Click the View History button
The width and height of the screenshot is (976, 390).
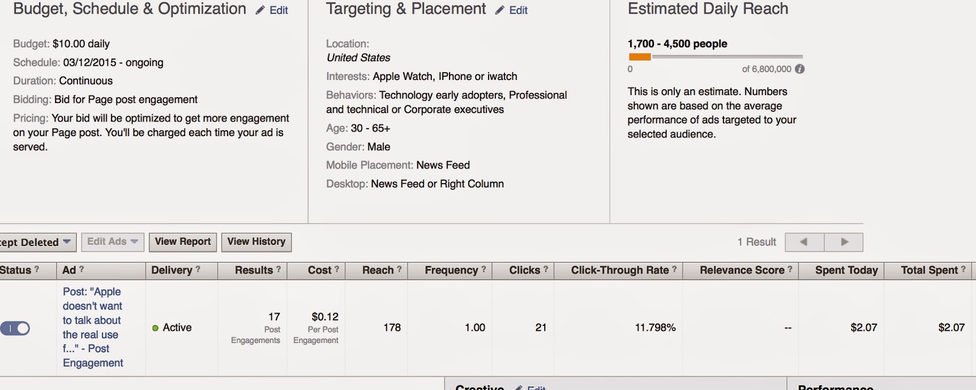256,242
